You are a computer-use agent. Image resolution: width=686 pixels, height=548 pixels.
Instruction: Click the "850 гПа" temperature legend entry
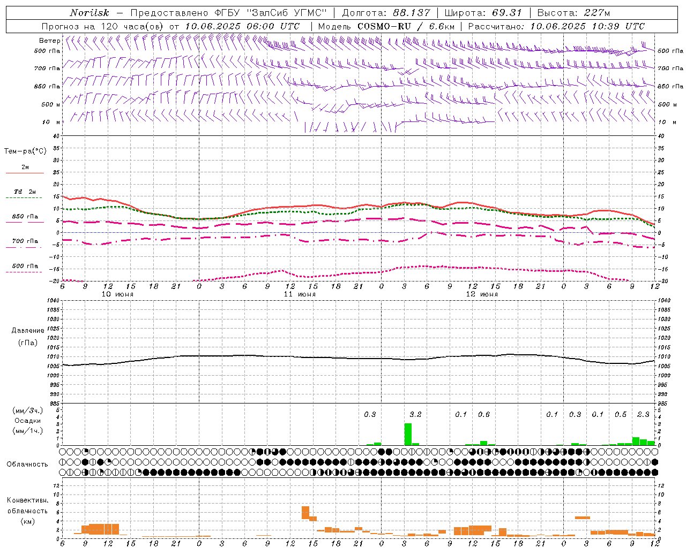tap(25, 217)
